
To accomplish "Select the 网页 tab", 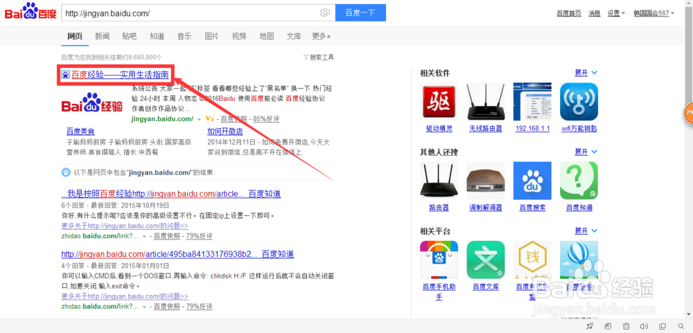I will point(75,36).
